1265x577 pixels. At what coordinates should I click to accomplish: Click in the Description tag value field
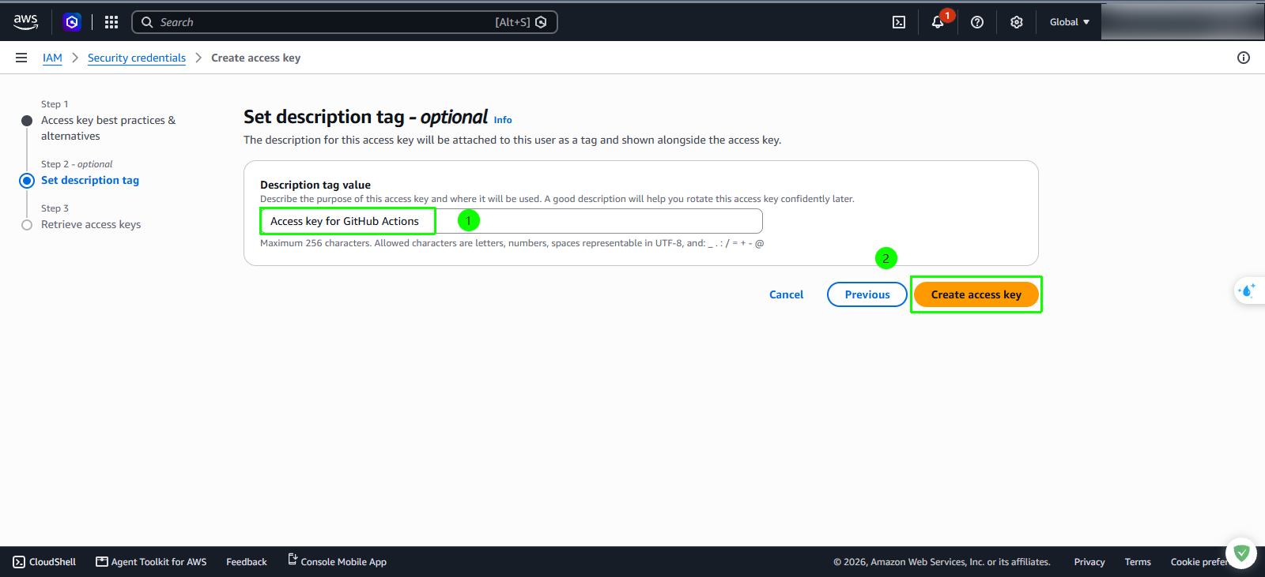pyautogui.click(x=512, y=221)
